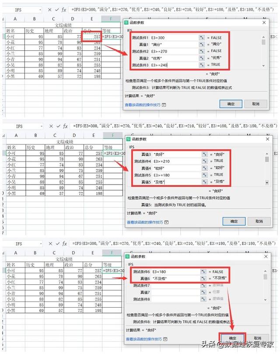Click formula-bar confirm checkmark above the 测试条件6 dialog
This screenshot has height=354, width=280.
click(x=58, y=244)
